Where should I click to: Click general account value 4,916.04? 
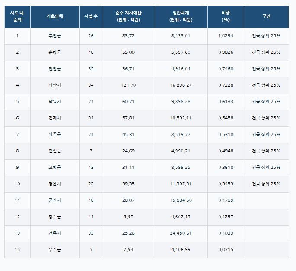180,69
